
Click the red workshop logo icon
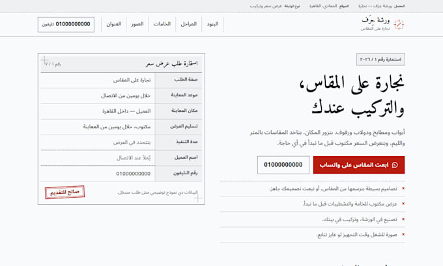(399, 25)
